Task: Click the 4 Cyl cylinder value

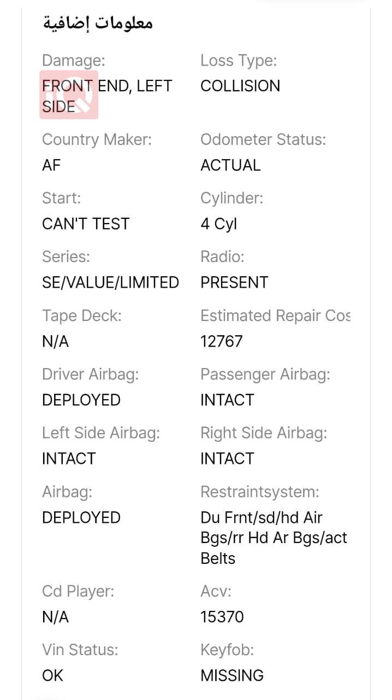Action: coord(218,224)
